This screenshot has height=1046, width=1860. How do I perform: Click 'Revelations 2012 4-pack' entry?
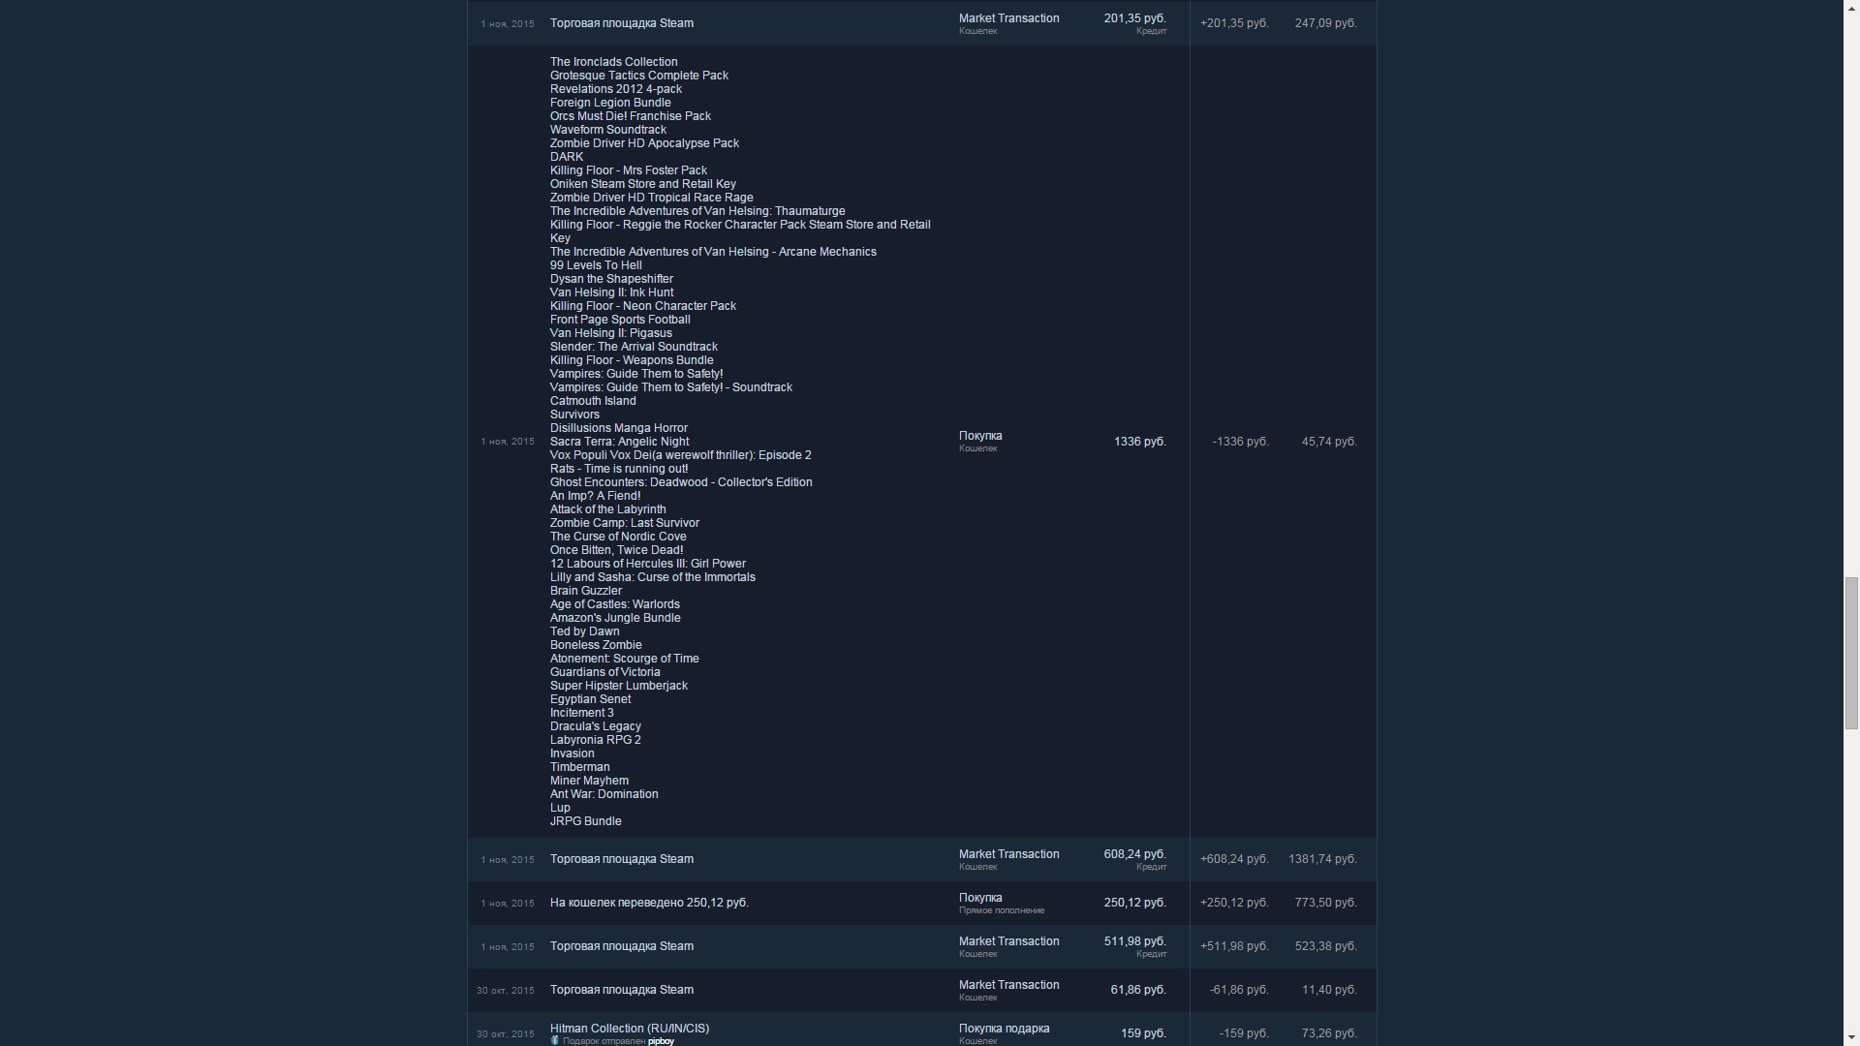pos(616,89)
